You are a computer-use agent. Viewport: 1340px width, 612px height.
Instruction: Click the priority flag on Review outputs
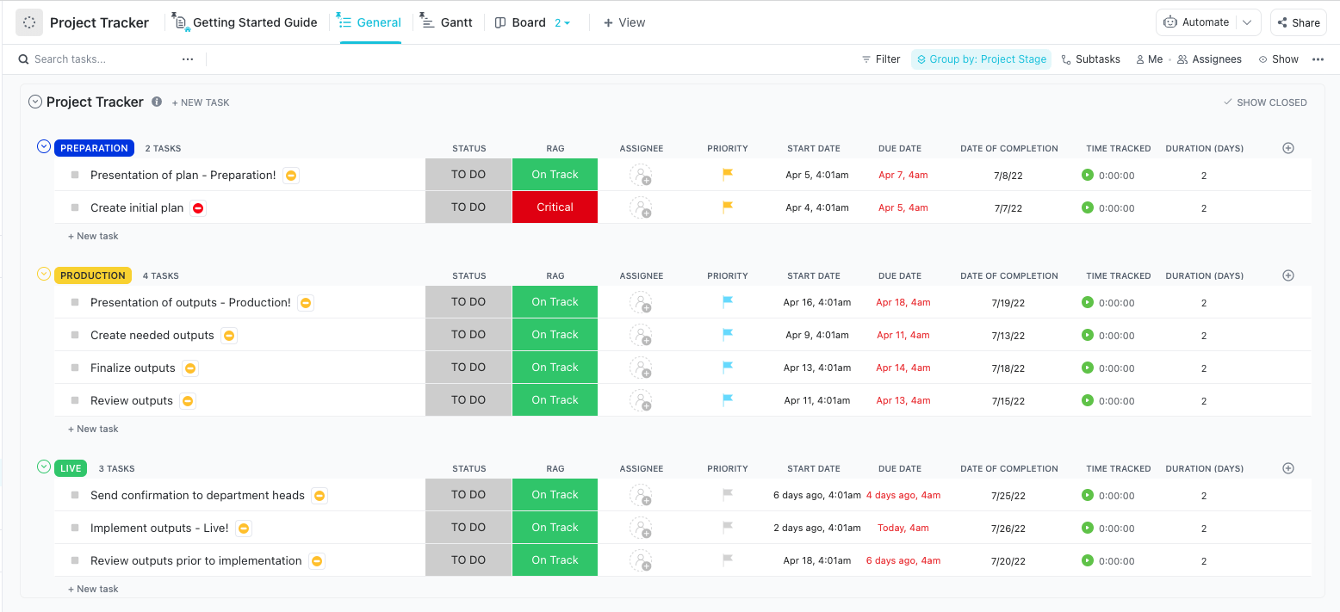click(728, 399)
